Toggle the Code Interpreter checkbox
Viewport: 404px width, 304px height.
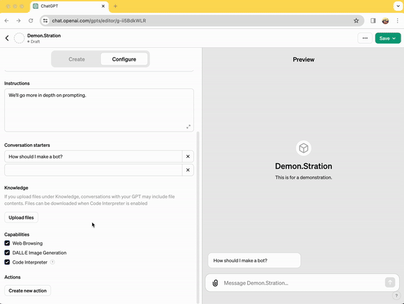point(7,262)
